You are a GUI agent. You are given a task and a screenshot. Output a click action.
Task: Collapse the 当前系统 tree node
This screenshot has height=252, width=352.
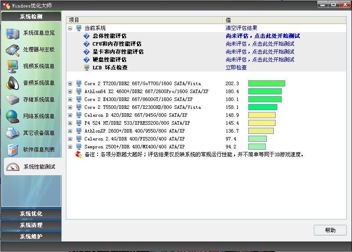(70, 28)
